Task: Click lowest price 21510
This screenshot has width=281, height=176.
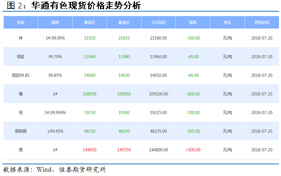Action: click(90, 38)
